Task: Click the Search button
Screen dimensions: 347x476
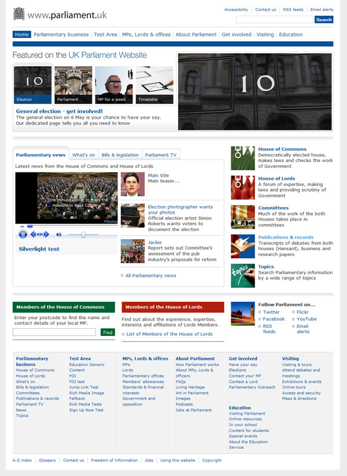Action: point(324,20)
